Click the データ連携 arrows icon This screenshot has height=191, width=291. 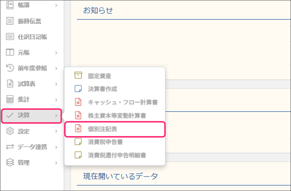[x=10, y=147]
